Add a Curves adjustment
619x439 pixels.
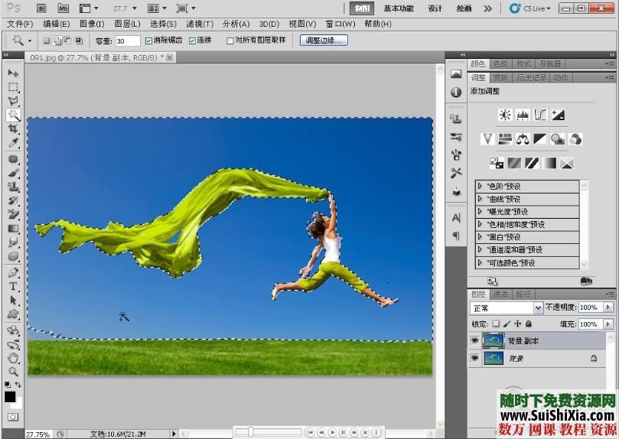click(x=540, y=115)
